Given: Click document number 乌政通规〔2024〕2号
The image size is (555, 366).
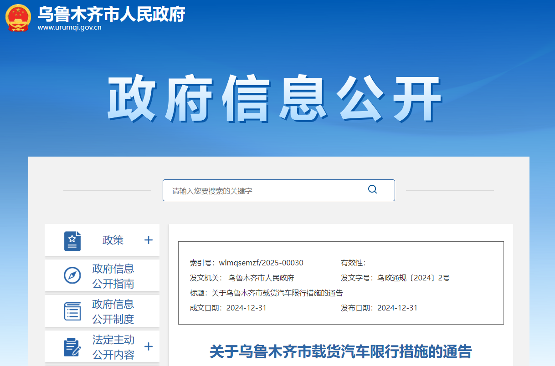Looking at the screenshot, I should tap(413, 278).
